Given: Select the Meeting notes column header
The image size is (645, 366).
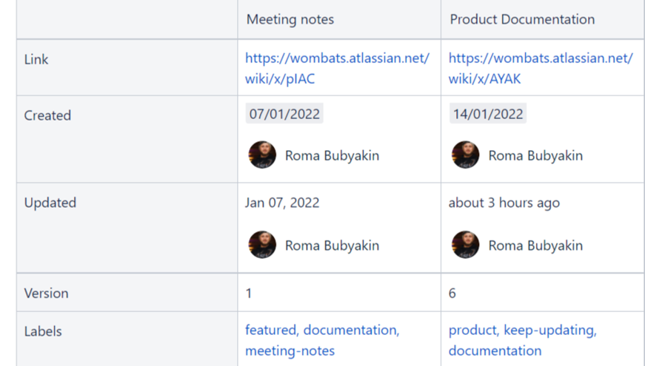Looking at the screenshot, I should [x=290, y=19].
